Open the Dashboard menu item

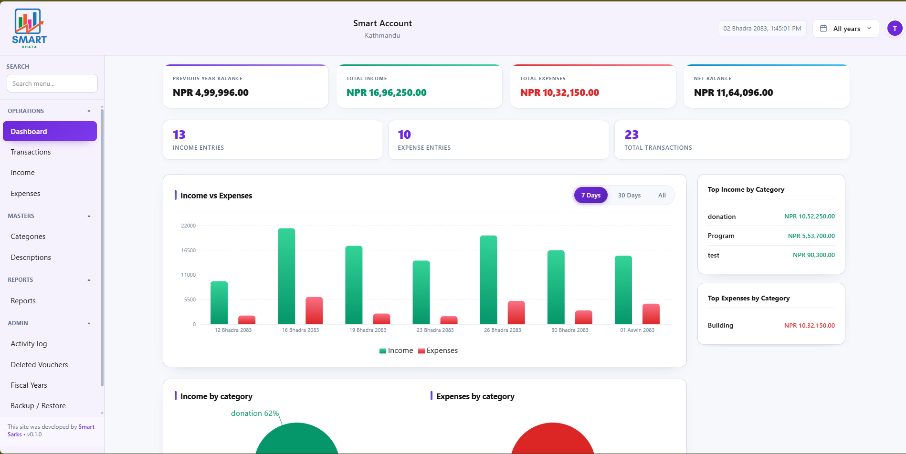tap(50, 131)
